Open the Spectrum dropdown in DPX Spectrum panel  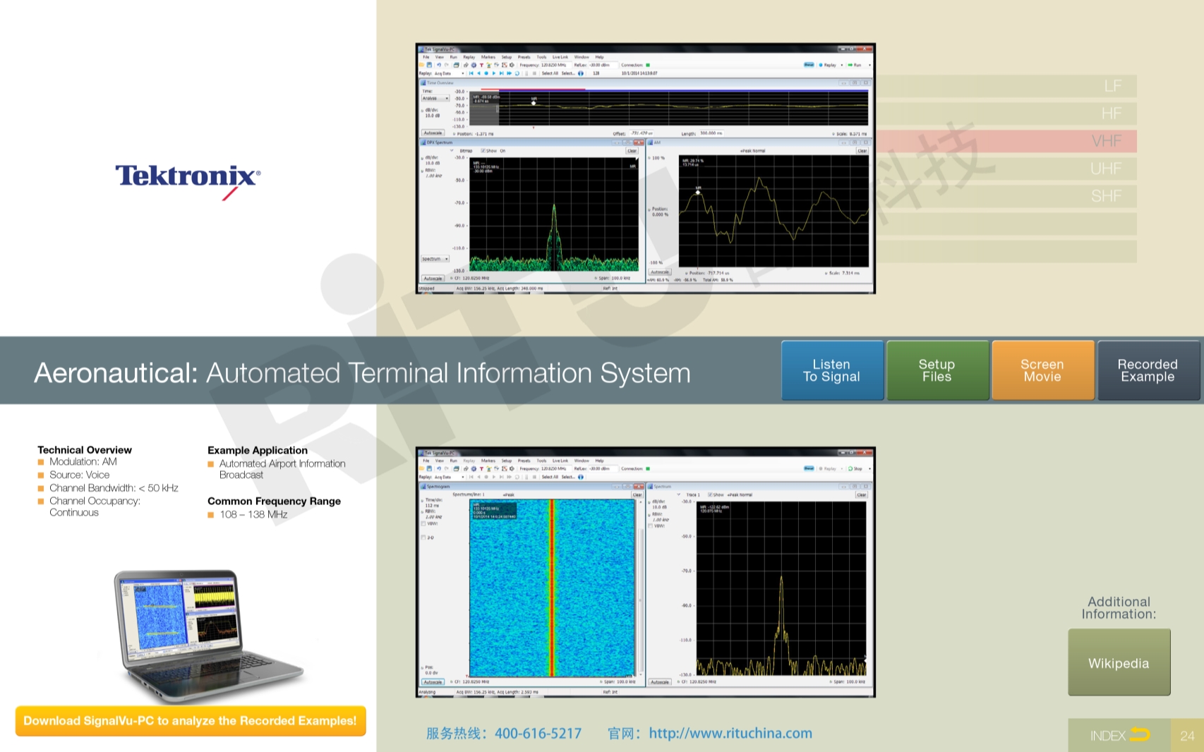click(435, 259)
